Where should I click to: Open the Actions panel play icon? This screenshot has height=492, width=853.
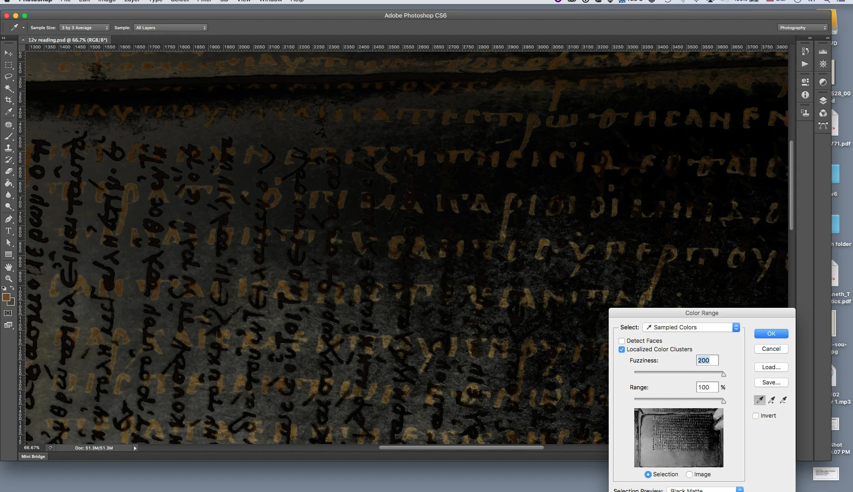pyautogui.click(x=805, y=64)
